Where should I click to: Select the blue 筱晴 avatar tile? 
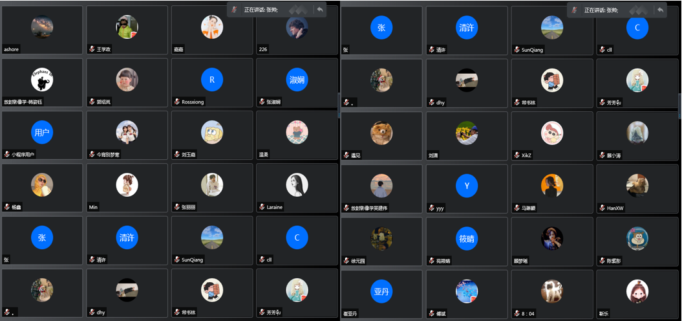tap(467, 238)
